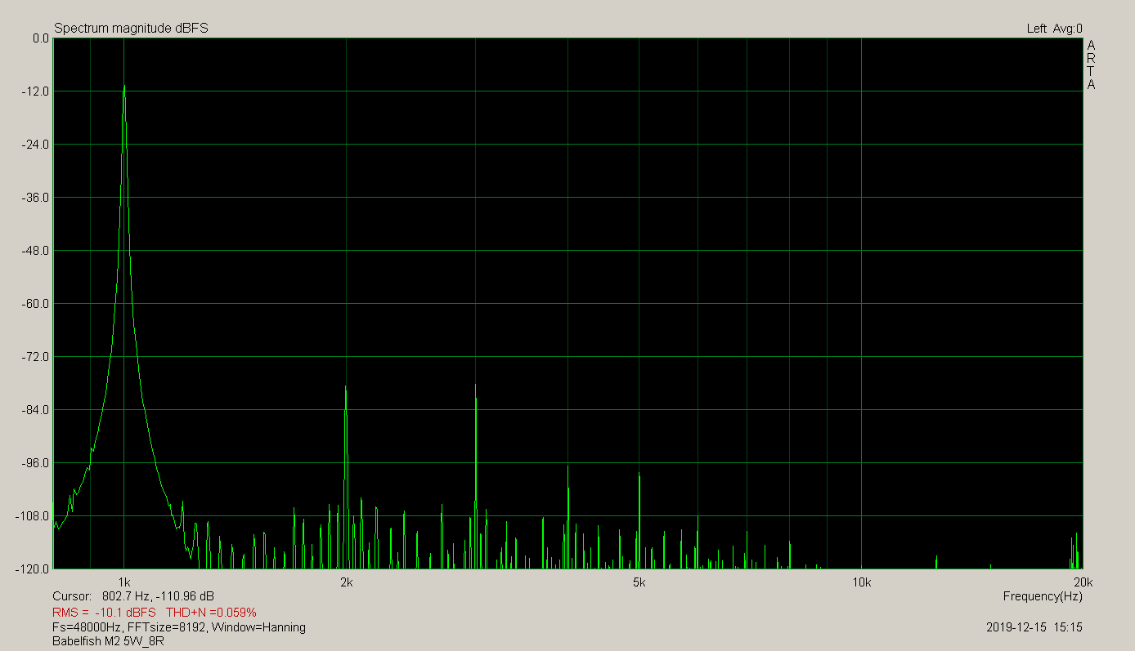Click the spike cluster near 20 kHz
The width and height of the screenshot is (1135, 651).
(x=1075, y=550)
